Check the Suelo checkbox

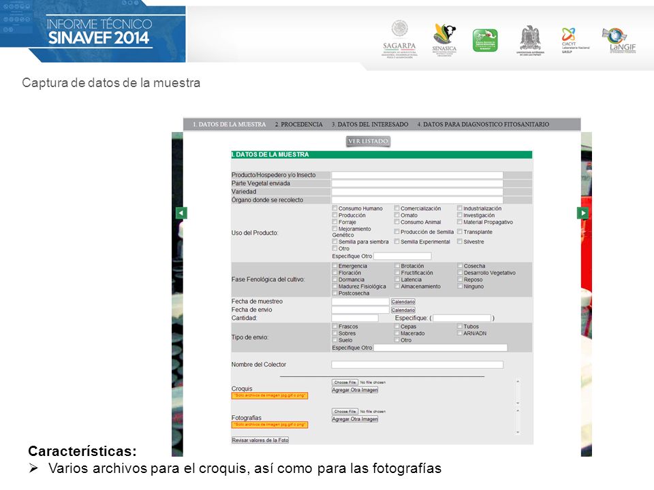(x=334, y=340)
